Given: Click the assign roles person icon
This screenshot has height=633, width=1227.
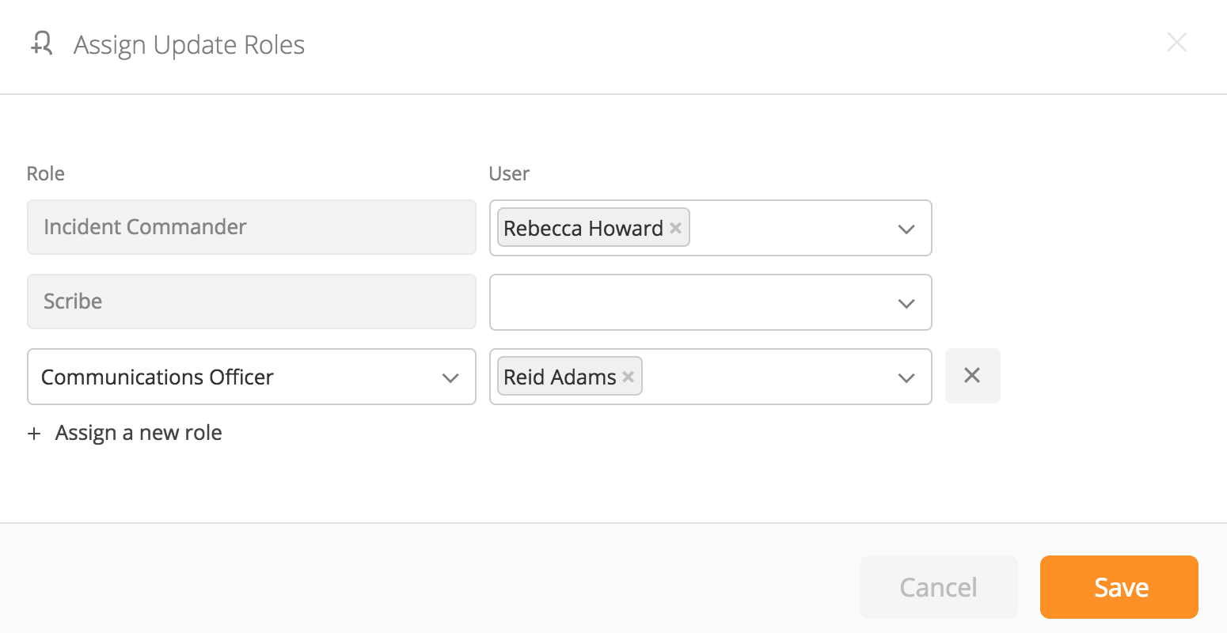Looking at the screenshot, I should (x=42, y=44).
